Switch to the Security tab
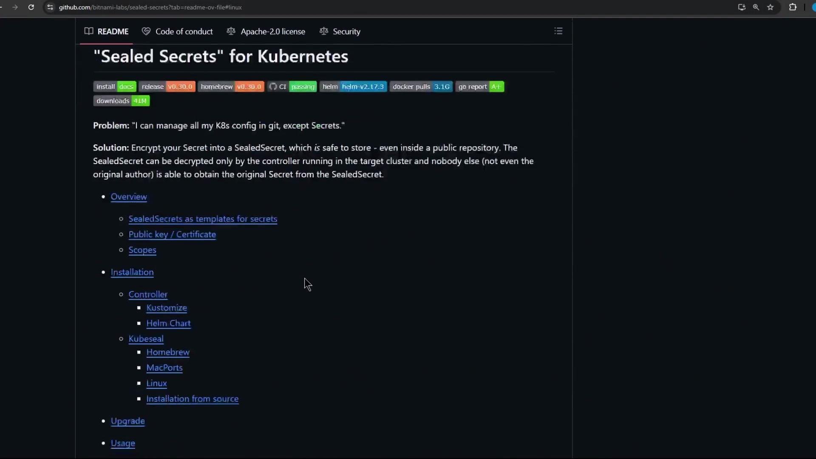The image size is (816, 459). pyautogui.click(x=340, y=31)
